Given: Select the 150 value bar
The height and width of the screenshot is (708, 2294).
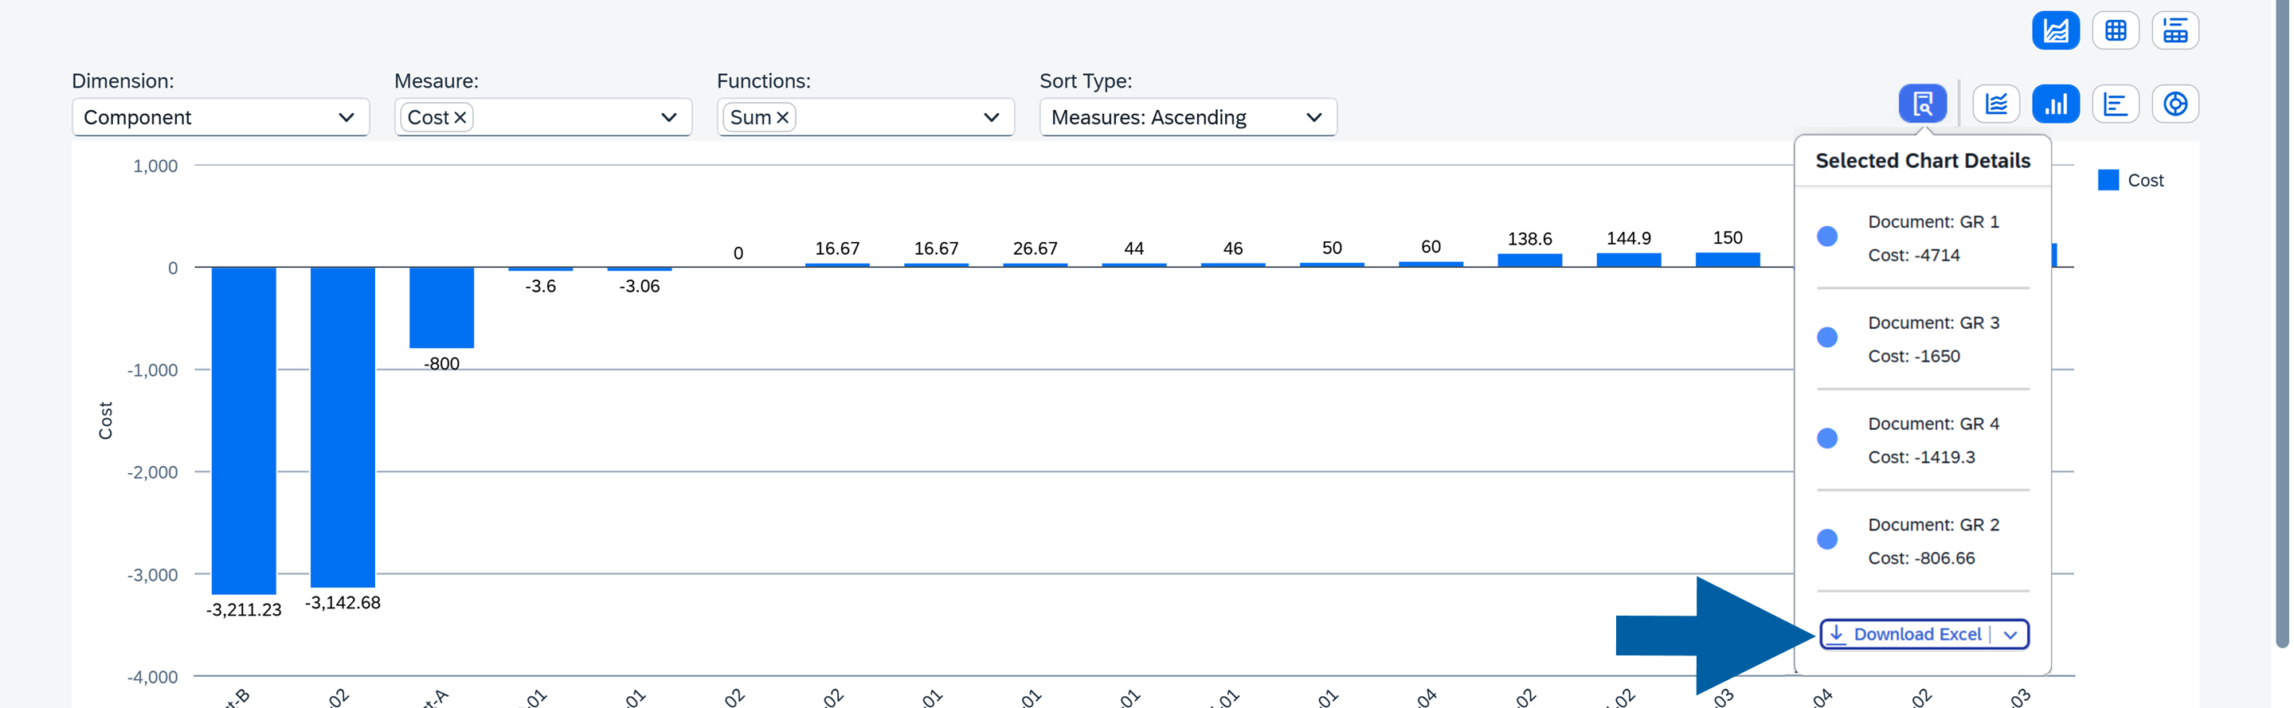Looking at the screenshot, I should pos(1728,259).
